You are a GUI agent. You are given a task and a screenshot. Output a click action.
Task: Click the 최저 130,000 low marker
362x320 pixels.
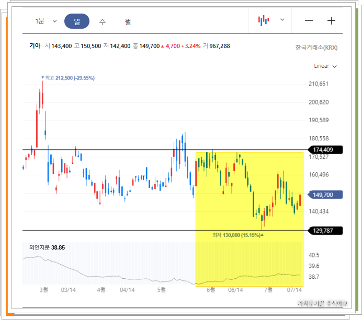click(238, 235)
